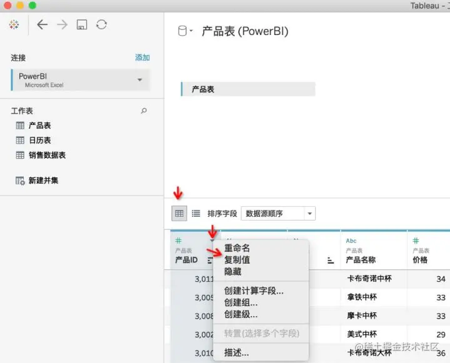Click the 添加 connection link
The height and width of the screenshot is (363, 450).
(x=142, y=57)
